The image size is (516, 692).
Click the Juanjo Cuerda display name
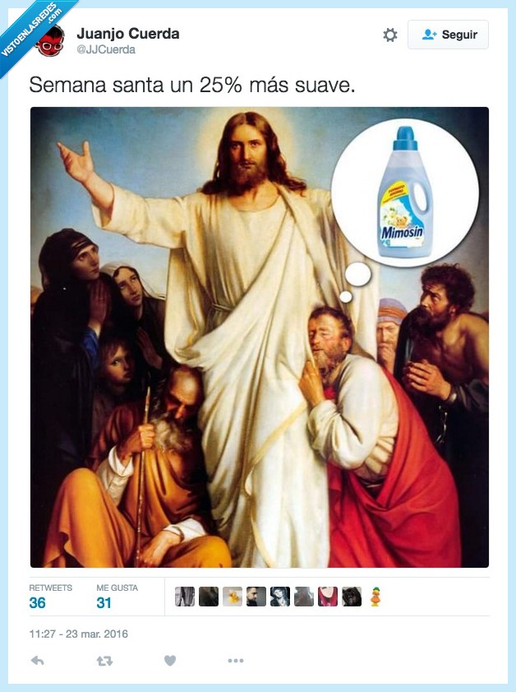pos(128,34)
